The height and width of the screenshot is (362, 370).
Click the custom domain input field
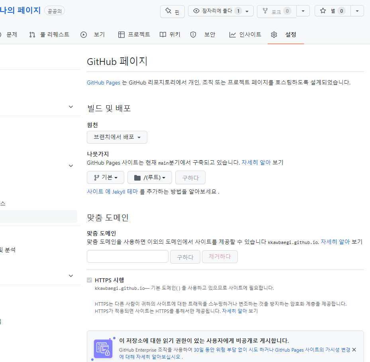128,256
